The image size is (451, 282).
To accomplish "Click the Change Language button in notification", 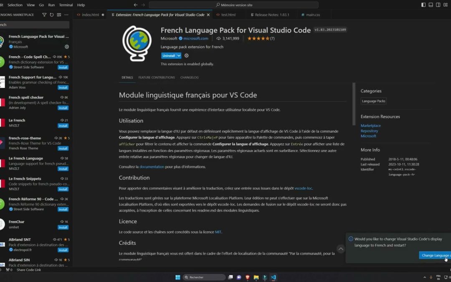I will 435,255.
